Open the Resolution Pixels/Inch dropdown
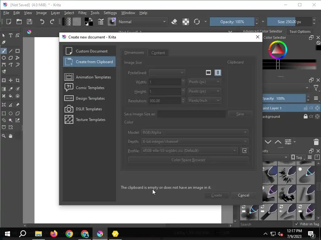The width and height of the screenshot is (321, 240). click(204, 101)
